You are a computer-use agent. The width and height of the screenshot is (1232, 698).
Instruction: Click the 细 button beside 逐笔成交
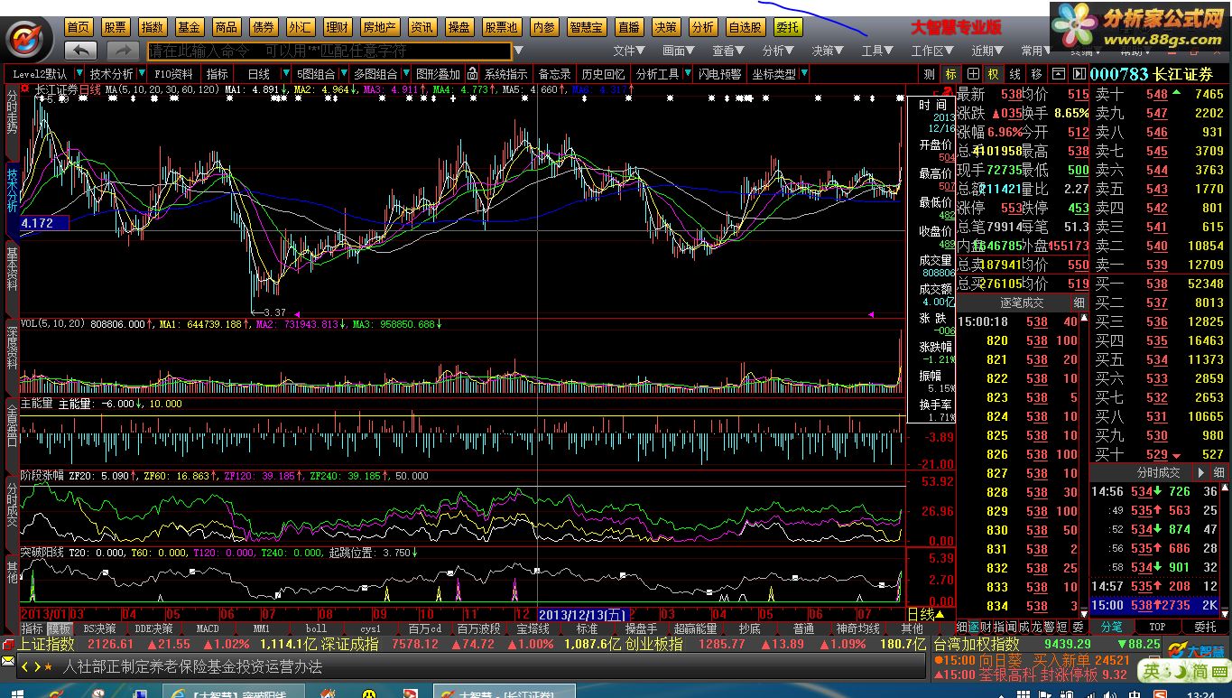click(1079, 302)
